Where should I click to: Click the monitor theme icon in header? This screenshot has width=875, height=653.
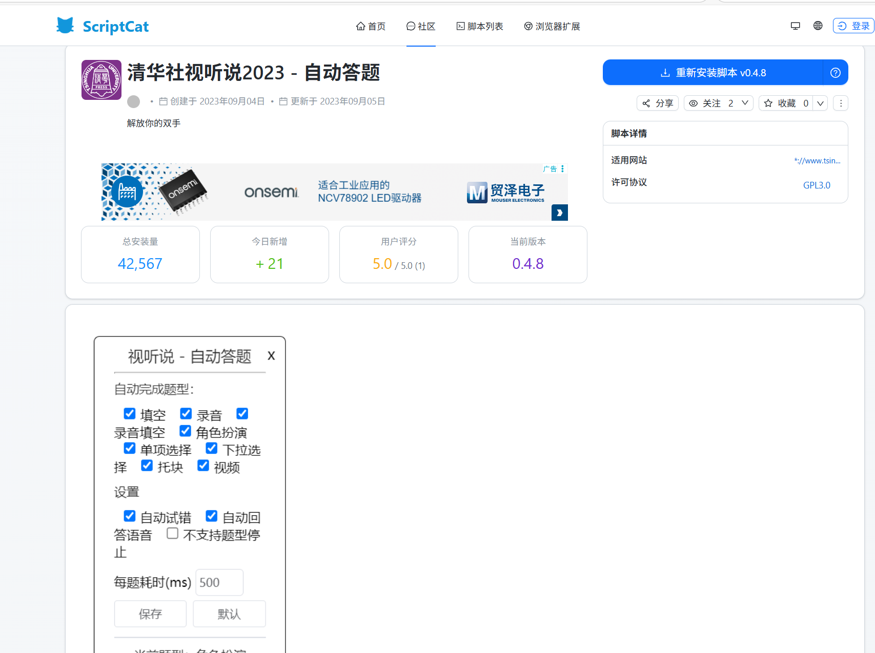tap(795, 26)
